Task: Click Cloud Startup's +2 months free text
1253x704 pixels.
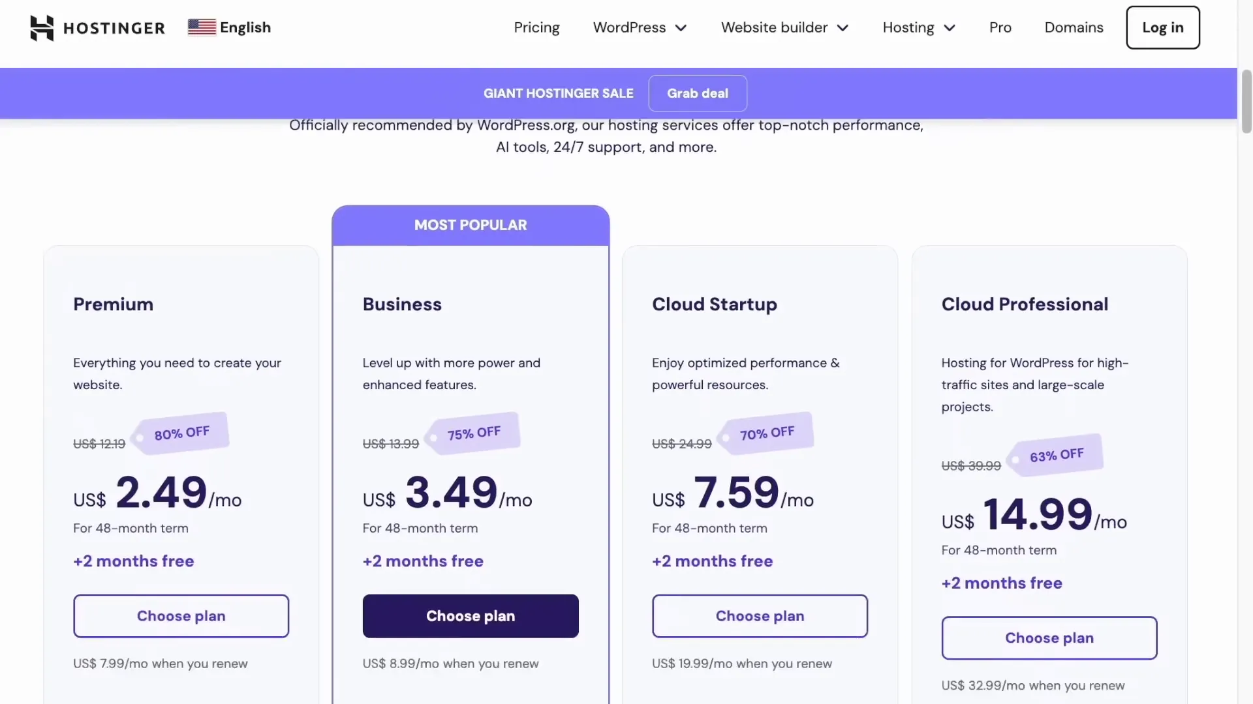Action: (x=712, y=561)
